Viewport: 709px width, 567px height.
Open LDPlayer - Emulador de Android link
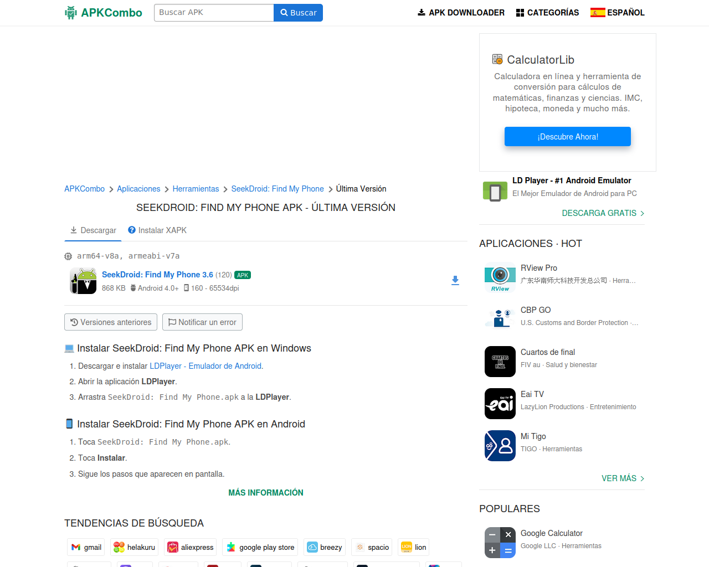point(205,366)
